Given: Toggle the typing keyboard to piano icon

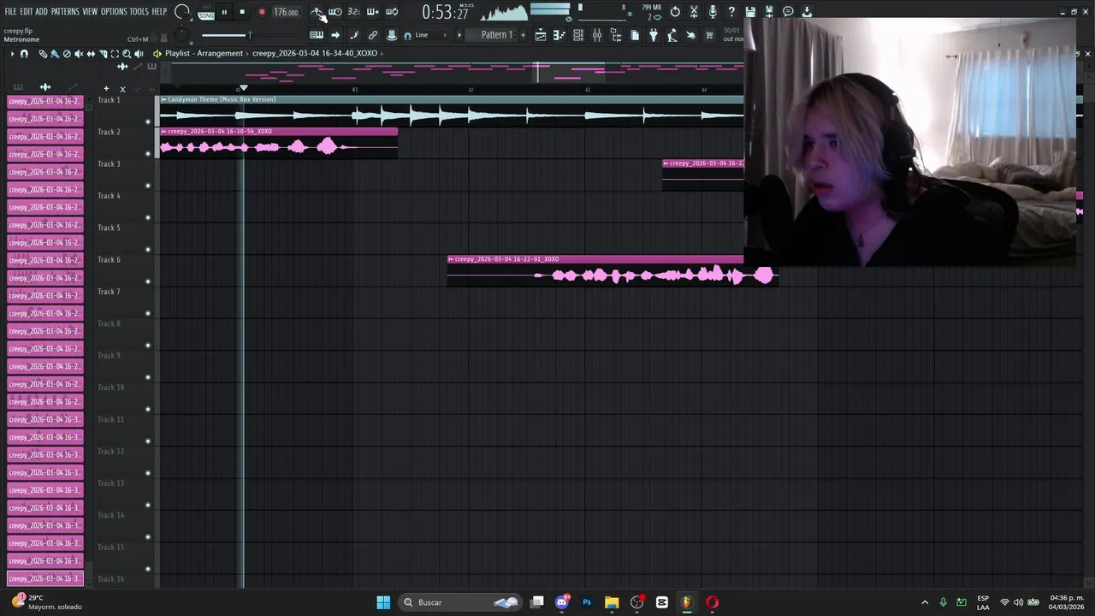Looking at the screenshot, I should point(317,35).
